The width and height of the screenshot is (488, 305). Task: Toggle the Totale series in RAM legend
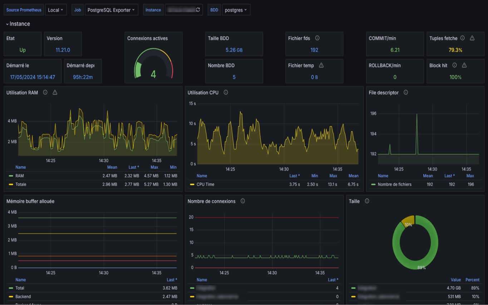point(21,184)
